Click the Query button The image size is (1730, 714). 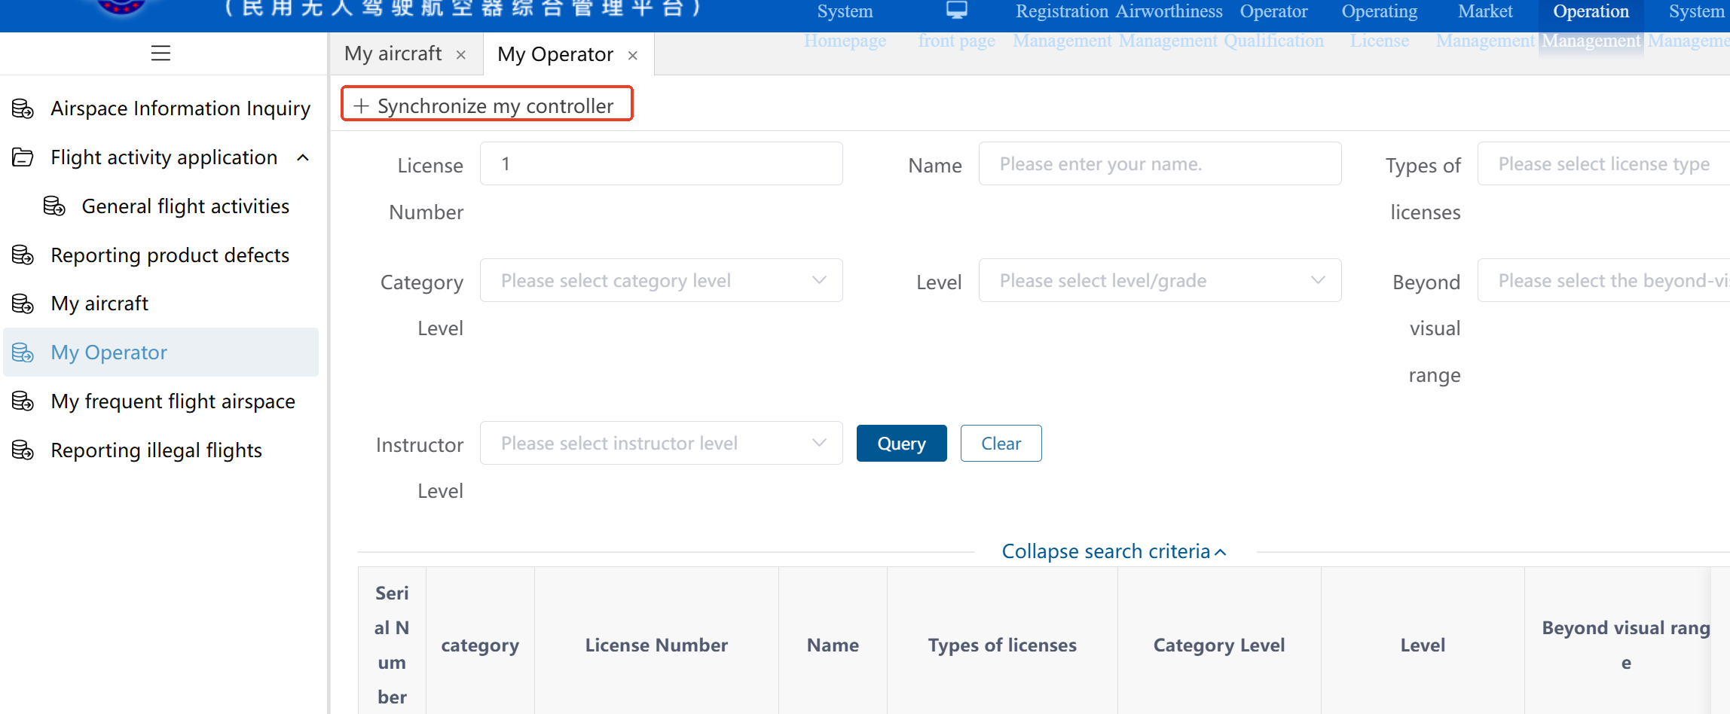pos(902,444)
